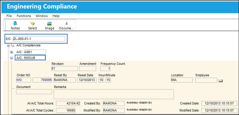This screenshot has width=239, height=115.
Task: Click the Frequency Count label
Action: point(113,64)
